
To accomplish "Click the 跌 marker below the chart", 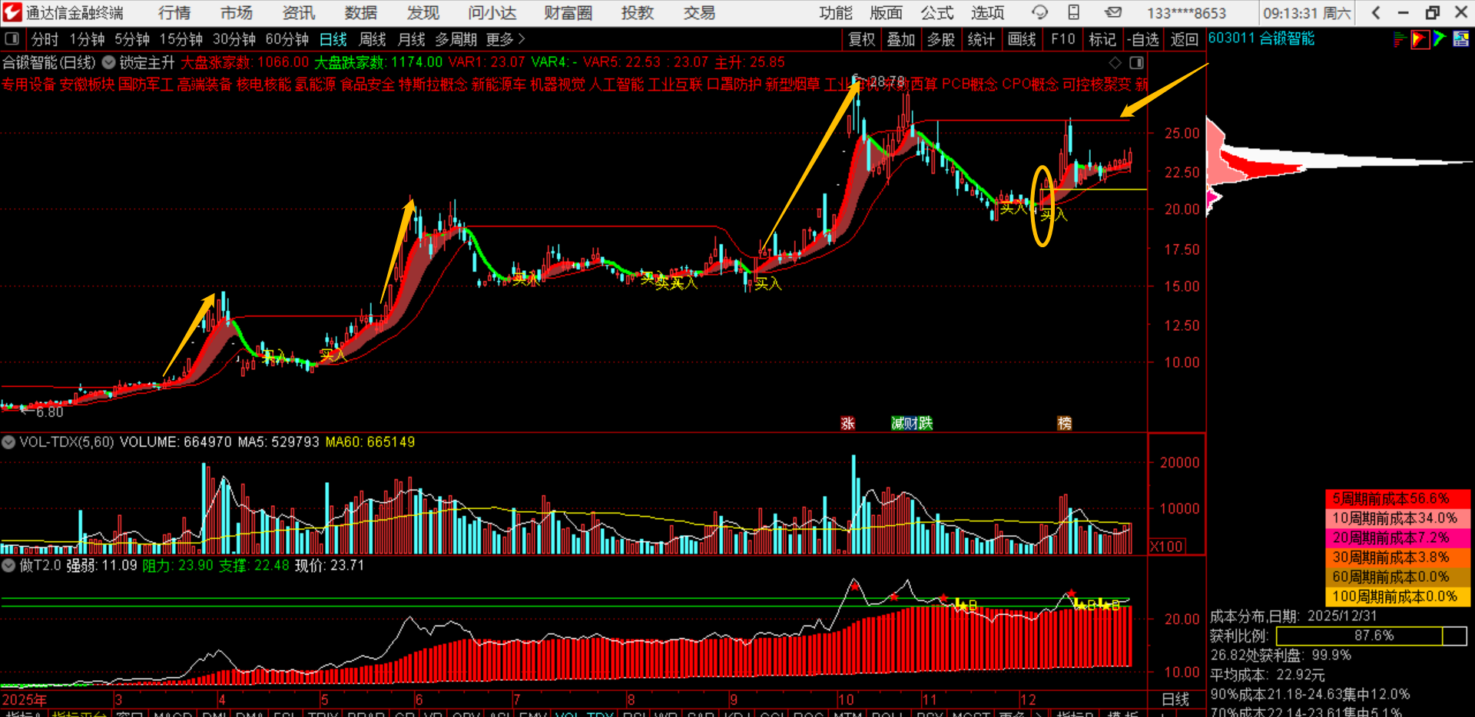I will (x=926, y=423).
